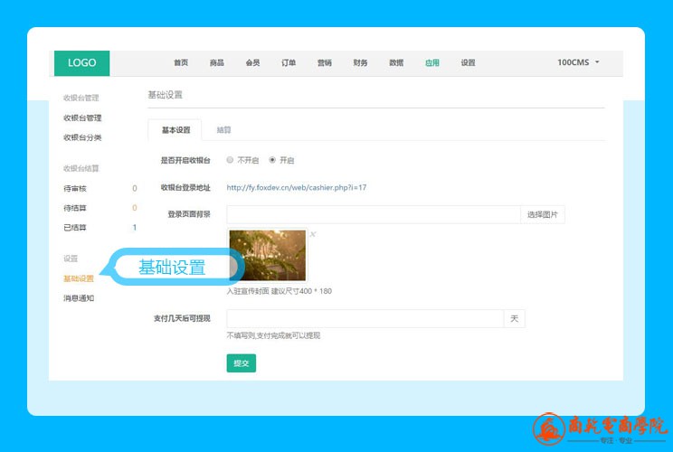The image size is (673, 452).
Task: Open 基础设置 in the sidebar
Action: [79, 278]
